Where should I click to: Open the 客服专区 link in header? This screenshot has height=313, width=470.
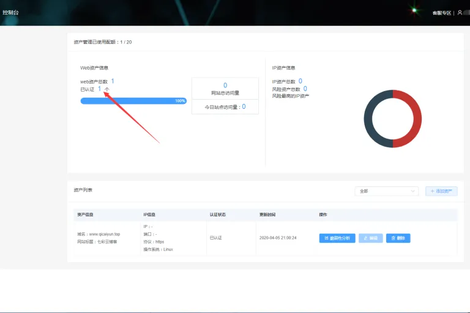point(441,13)
